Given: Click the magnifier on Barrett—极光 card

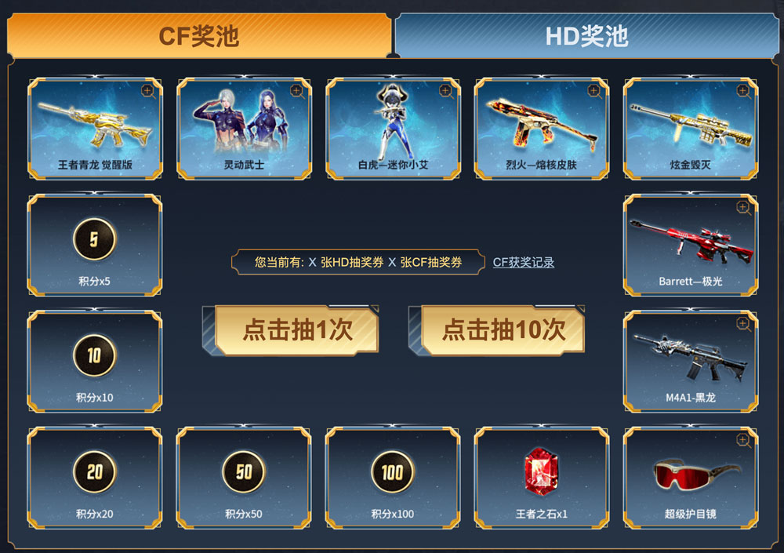Looking at the screenshot, I should click(x=743, y=208).
